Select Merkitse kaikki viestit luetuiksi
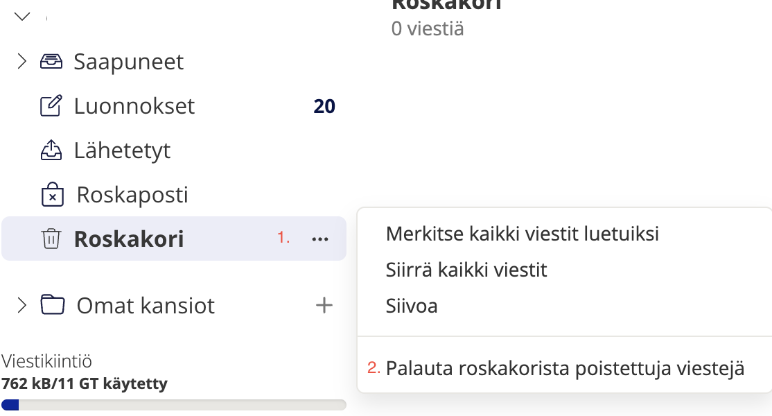The height and width of the screenshot is (416, 772). click(x=522, y=233)
